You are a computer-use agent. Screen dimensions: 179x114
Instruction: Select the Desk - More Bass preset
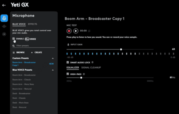click(x=20, y=103)
